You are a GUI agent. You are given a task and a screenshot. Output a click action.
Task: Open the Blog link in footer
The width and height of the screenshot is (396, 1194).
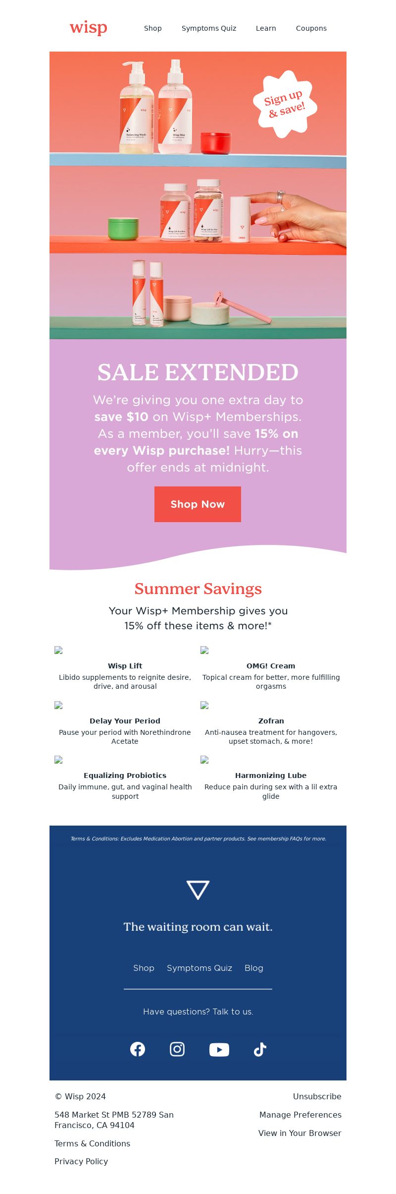coord(254,968)
